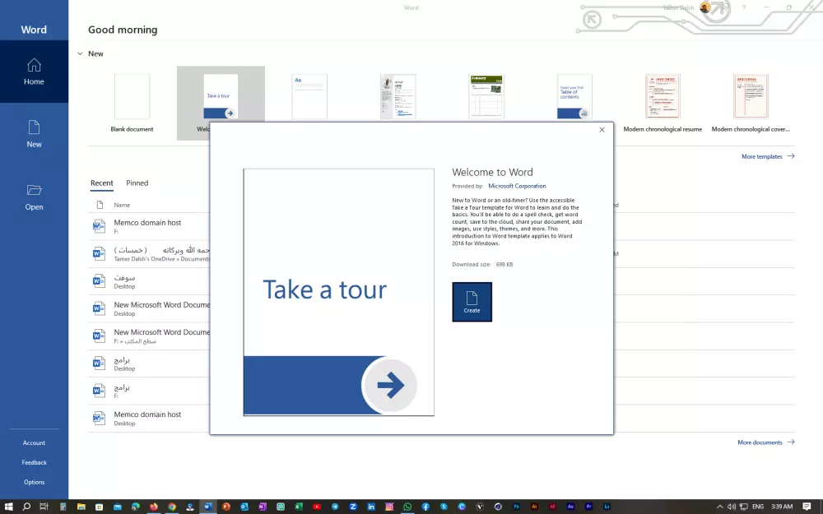Open Windows Search from taskbar
The width and height of the screenshot is (823, 514).
pos(26,507)
